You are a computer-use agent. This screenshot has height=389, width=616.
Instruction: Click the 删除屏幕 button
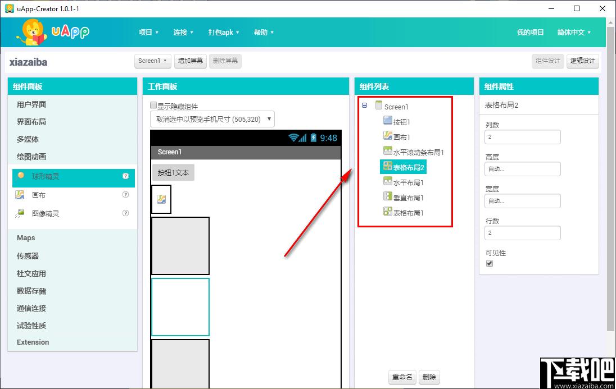225,61
